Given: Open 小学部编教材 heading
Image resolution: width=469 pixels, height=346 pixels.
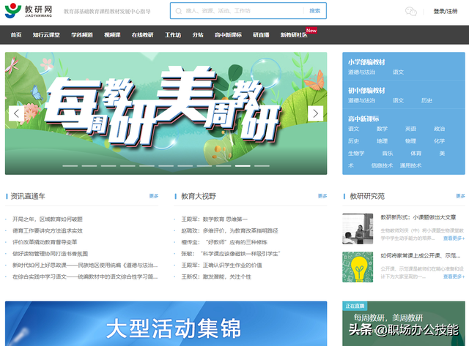Looking at the screenshot, I should click(366, 62).
